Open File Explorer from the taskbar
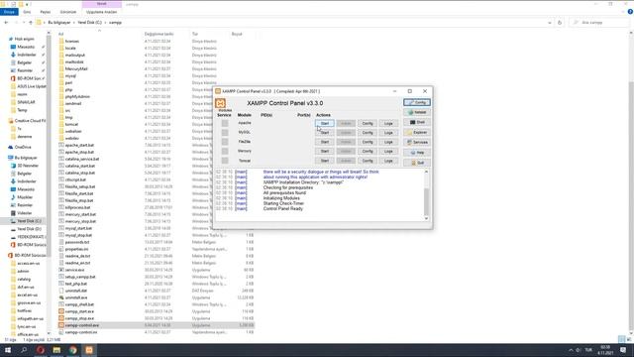Image resolution: width=634 pixels, height=357 pixels. (x=56, y=350)
